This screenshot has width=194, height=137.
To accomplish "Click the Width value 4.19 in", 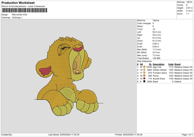I will [189, 11].
